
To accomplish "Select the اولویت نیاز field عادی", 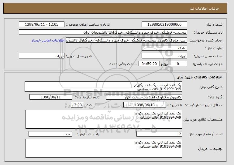I will (164, 48).
